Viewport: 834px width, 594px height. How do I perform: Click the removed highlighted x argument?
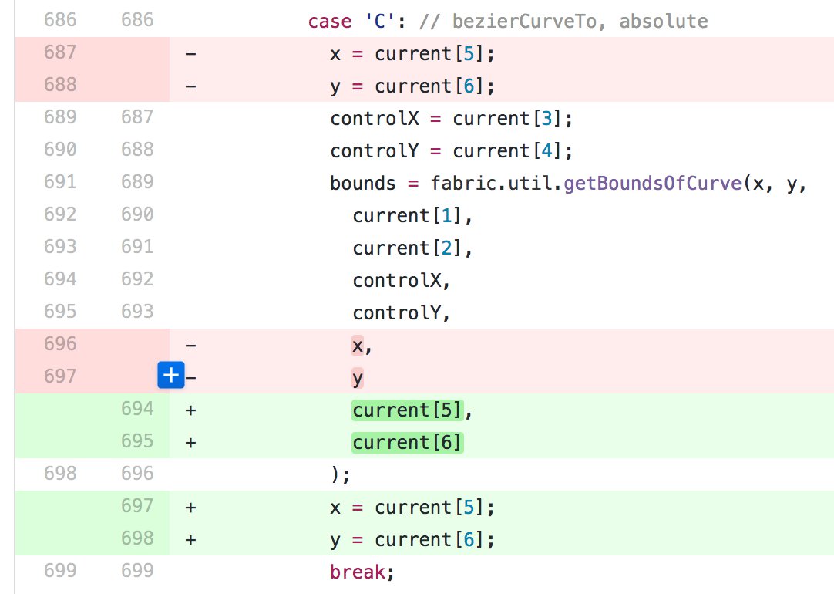[x=358, y=346]
